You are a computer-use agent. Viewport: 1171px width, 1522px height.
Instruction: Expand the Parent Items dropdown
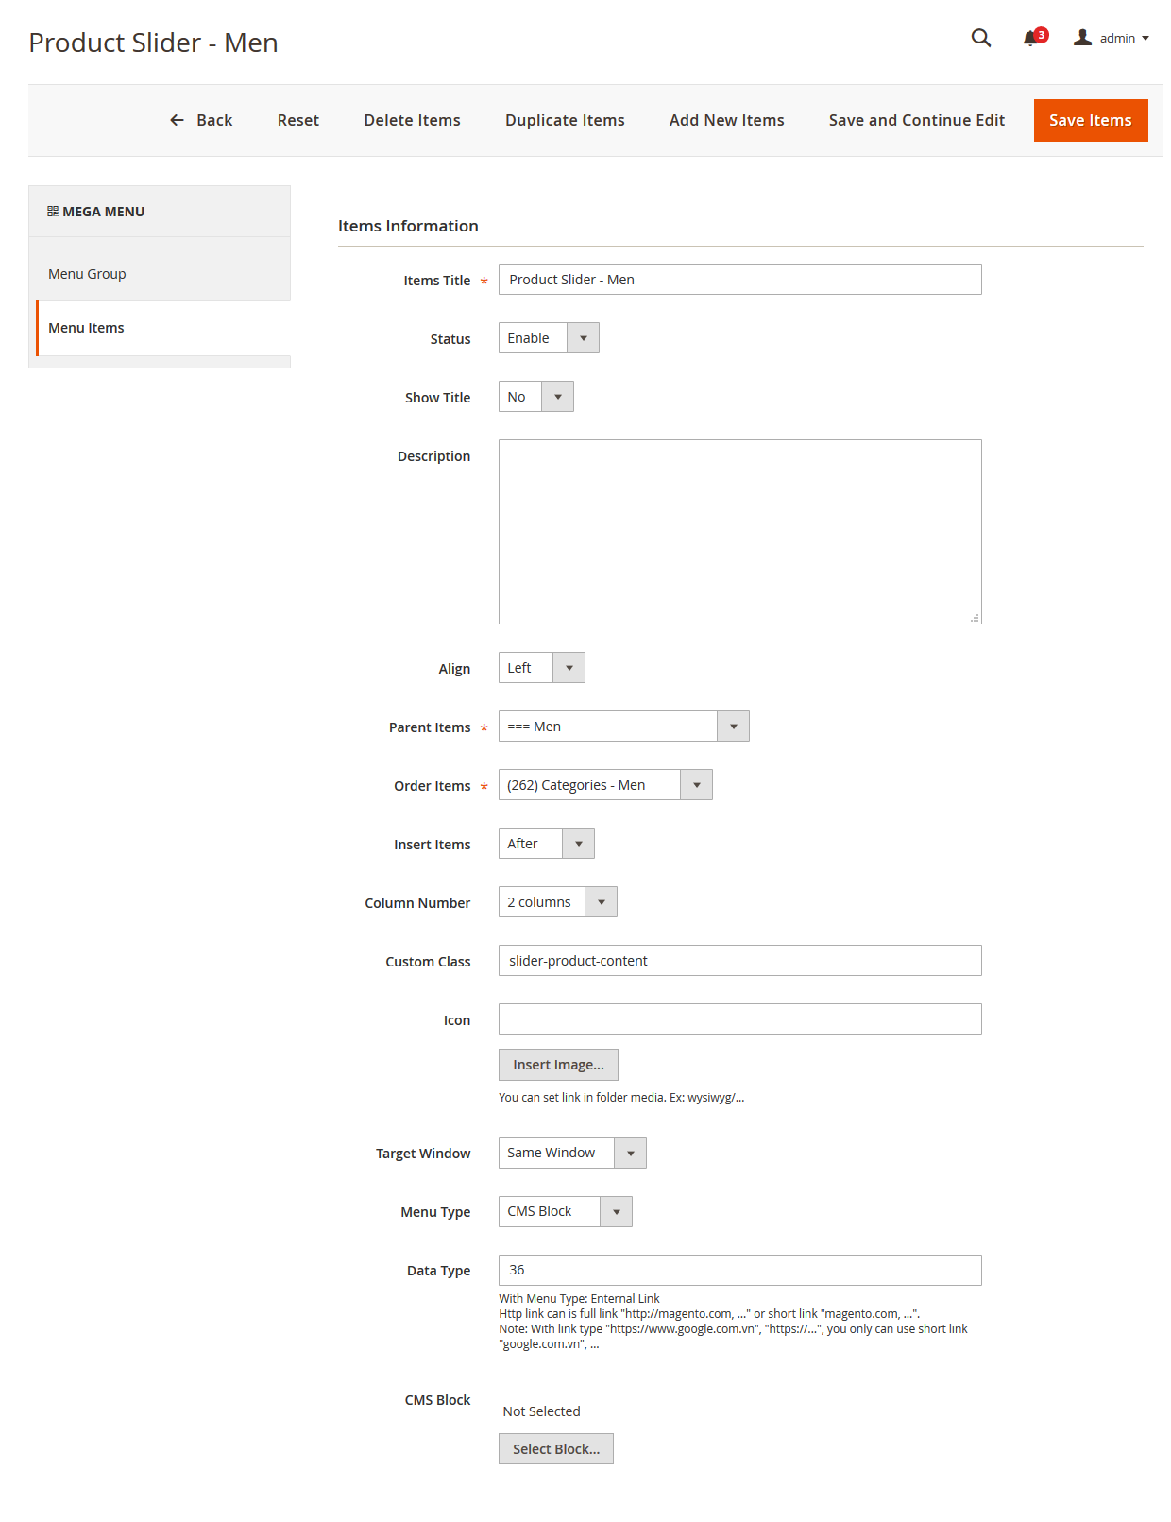[624, 727]
